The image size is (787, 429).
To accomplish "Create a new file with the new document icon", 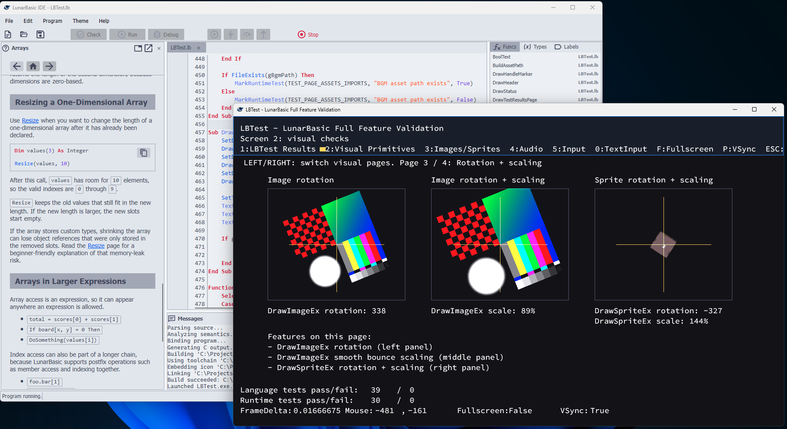I will [x=8, y=34].
